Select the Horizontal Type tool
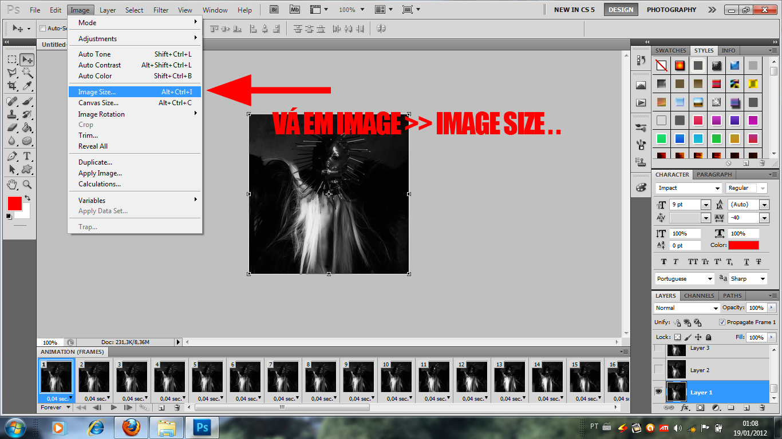782x439 pixels. pyautogui.click(x=27, y=156)
